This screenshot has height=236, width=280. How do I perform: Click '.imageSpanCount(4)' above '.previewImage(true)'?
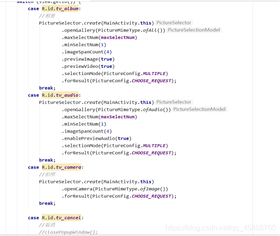tap(87, 52)
